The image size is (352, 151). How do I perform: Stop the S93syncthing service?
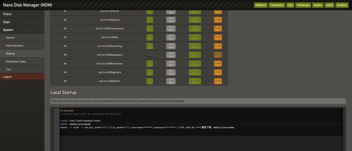tap(218, 46)
